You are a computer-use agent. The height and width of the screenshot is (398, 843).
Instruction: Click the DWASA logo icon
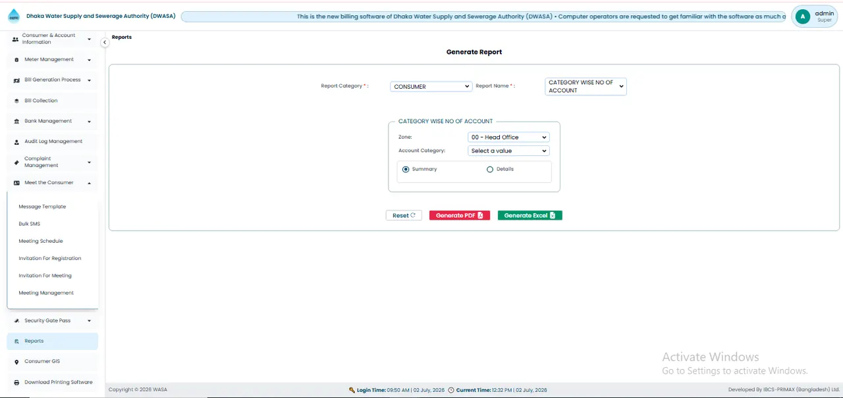tap(14, 16)
